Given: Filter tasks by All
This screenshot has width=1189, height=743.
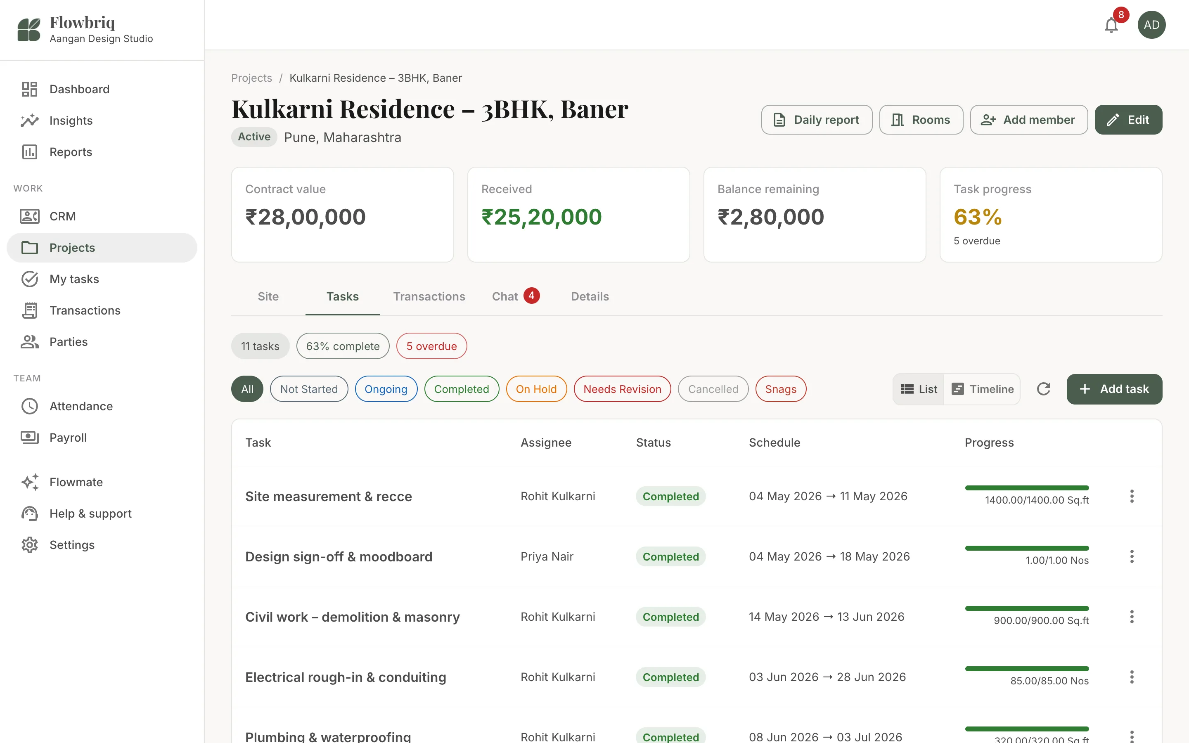Looking at the screenshot, I should (x=247, y=389).
